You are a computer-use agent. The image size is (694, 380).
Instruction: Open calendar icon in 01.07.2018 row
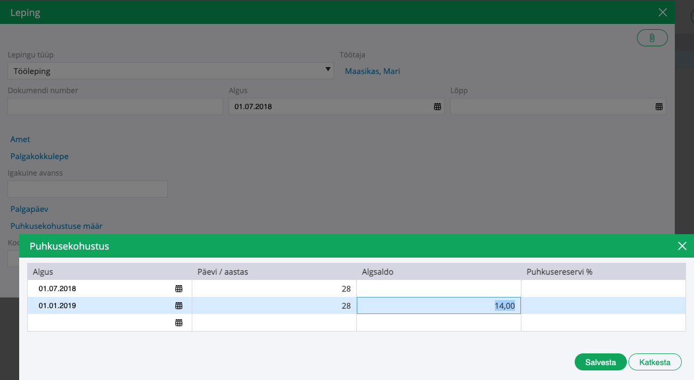(x=179, y=288)
